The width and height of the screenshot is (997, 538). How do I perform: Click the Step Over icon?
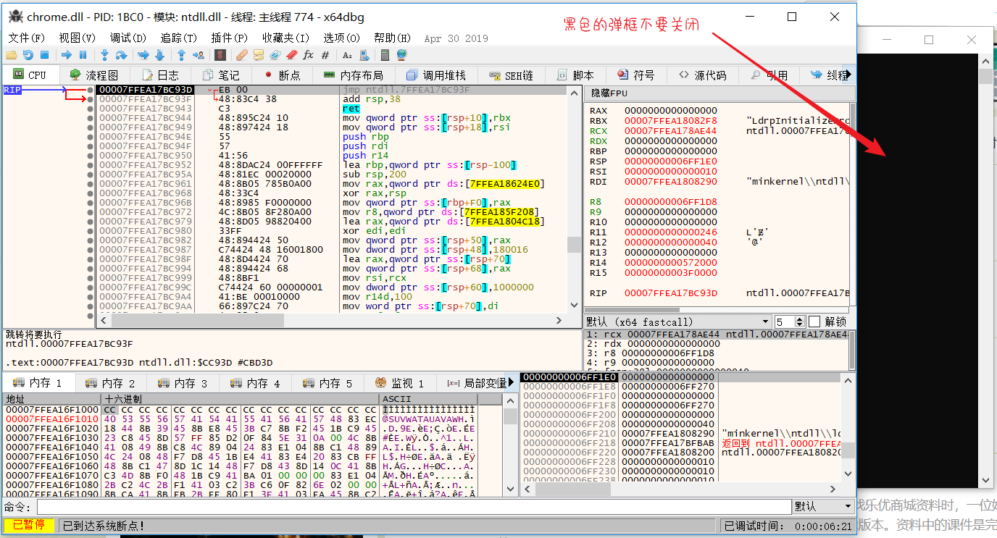121,55
